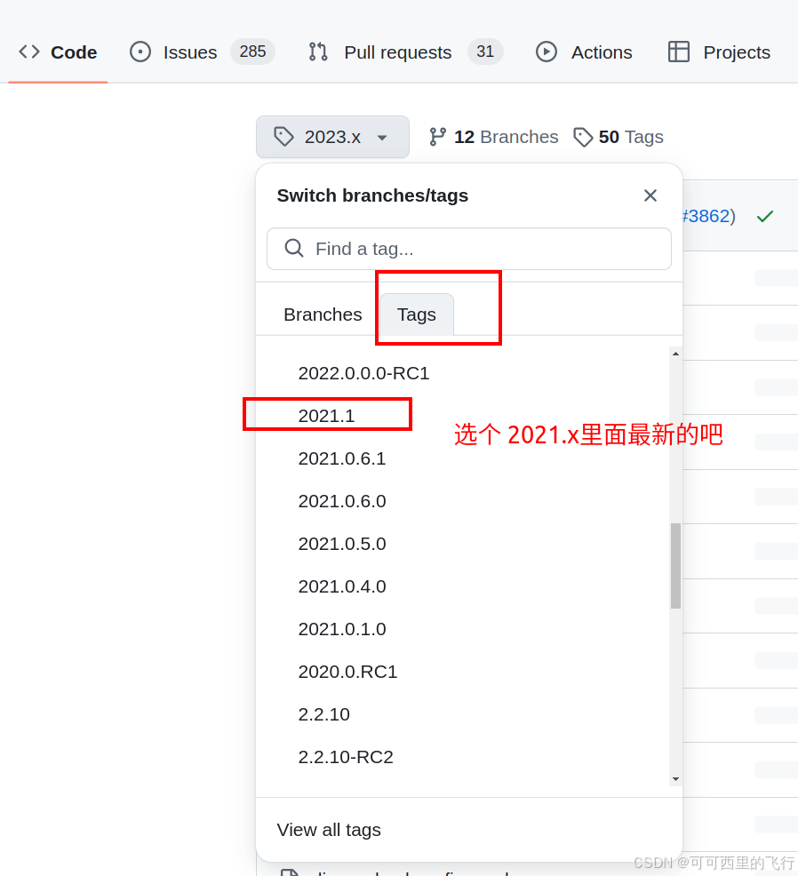Close the Switch branches/tags popup

(650, 195)
